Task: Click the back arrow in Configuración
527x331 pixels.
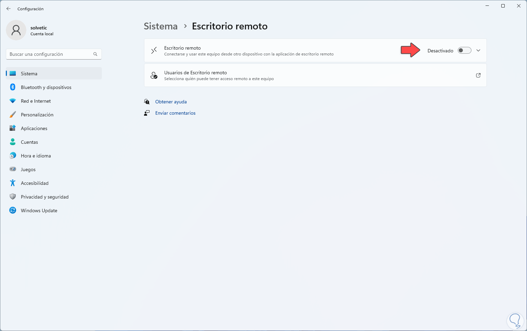Action: tap(9, 9)
